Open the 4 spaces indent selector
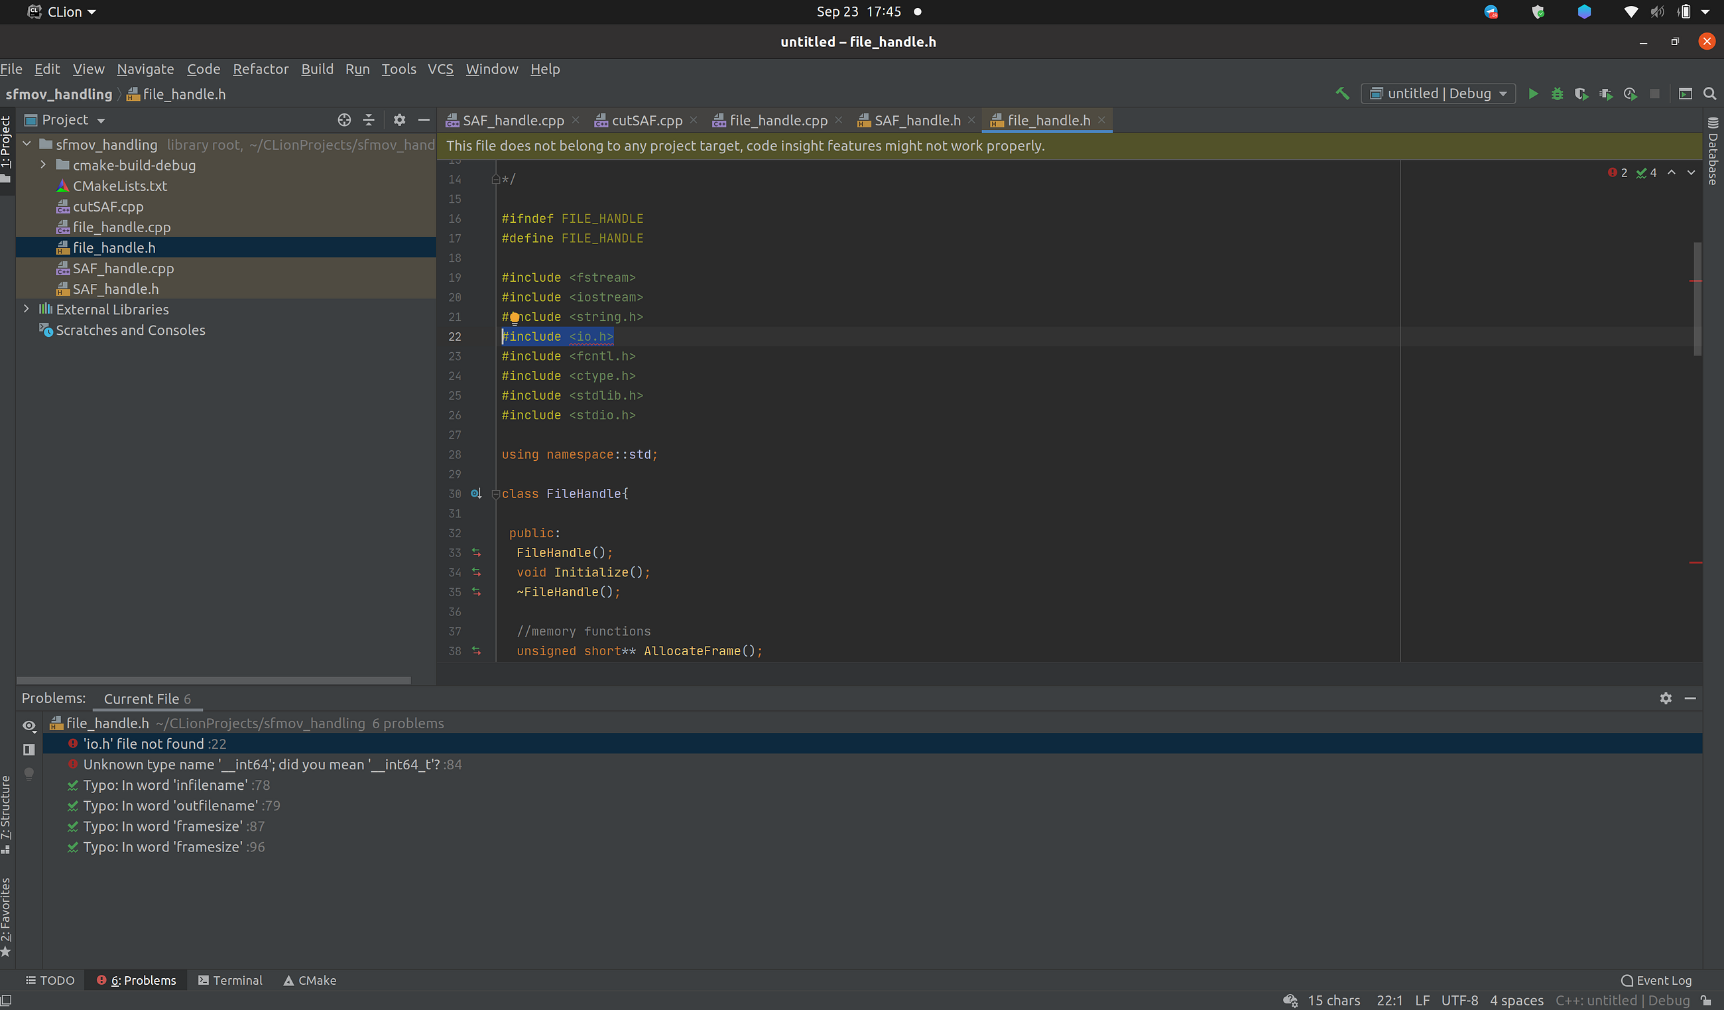This screenshot has height=1010, width=1724. pos(1516,1001)
